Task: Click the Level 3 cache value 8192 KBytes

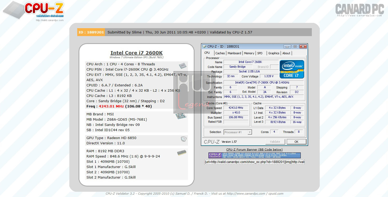Action: click(277, 122)
